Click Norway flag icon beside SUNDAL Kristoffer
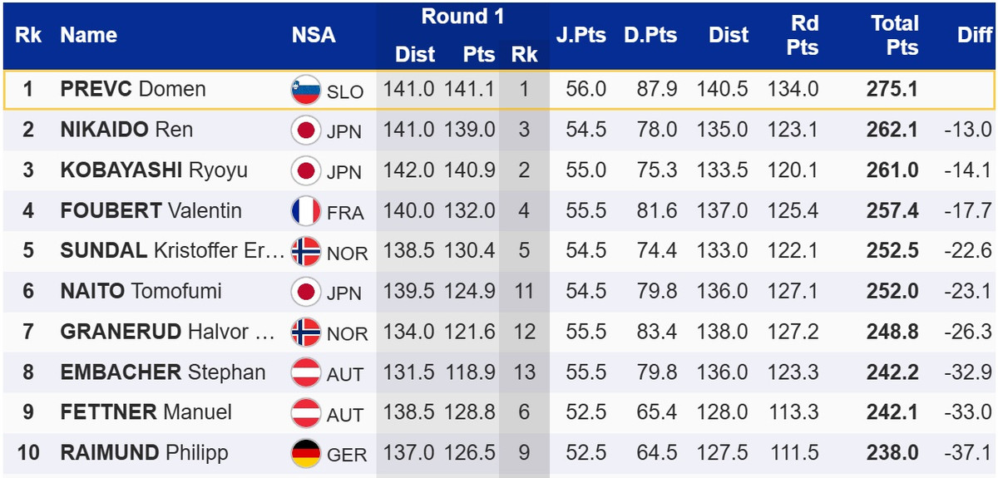998x478 pixels. [306, 252]
